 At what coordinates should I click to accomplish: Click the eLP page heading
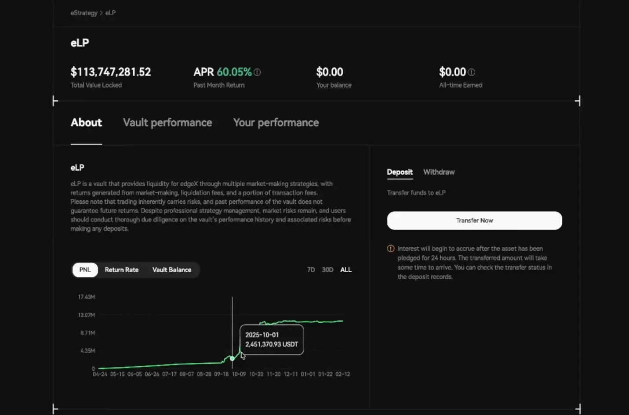point(80,43)
